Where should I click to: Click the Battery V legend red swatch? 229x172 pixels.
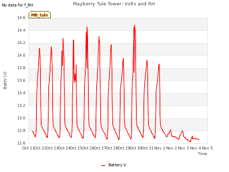(103, 166)
